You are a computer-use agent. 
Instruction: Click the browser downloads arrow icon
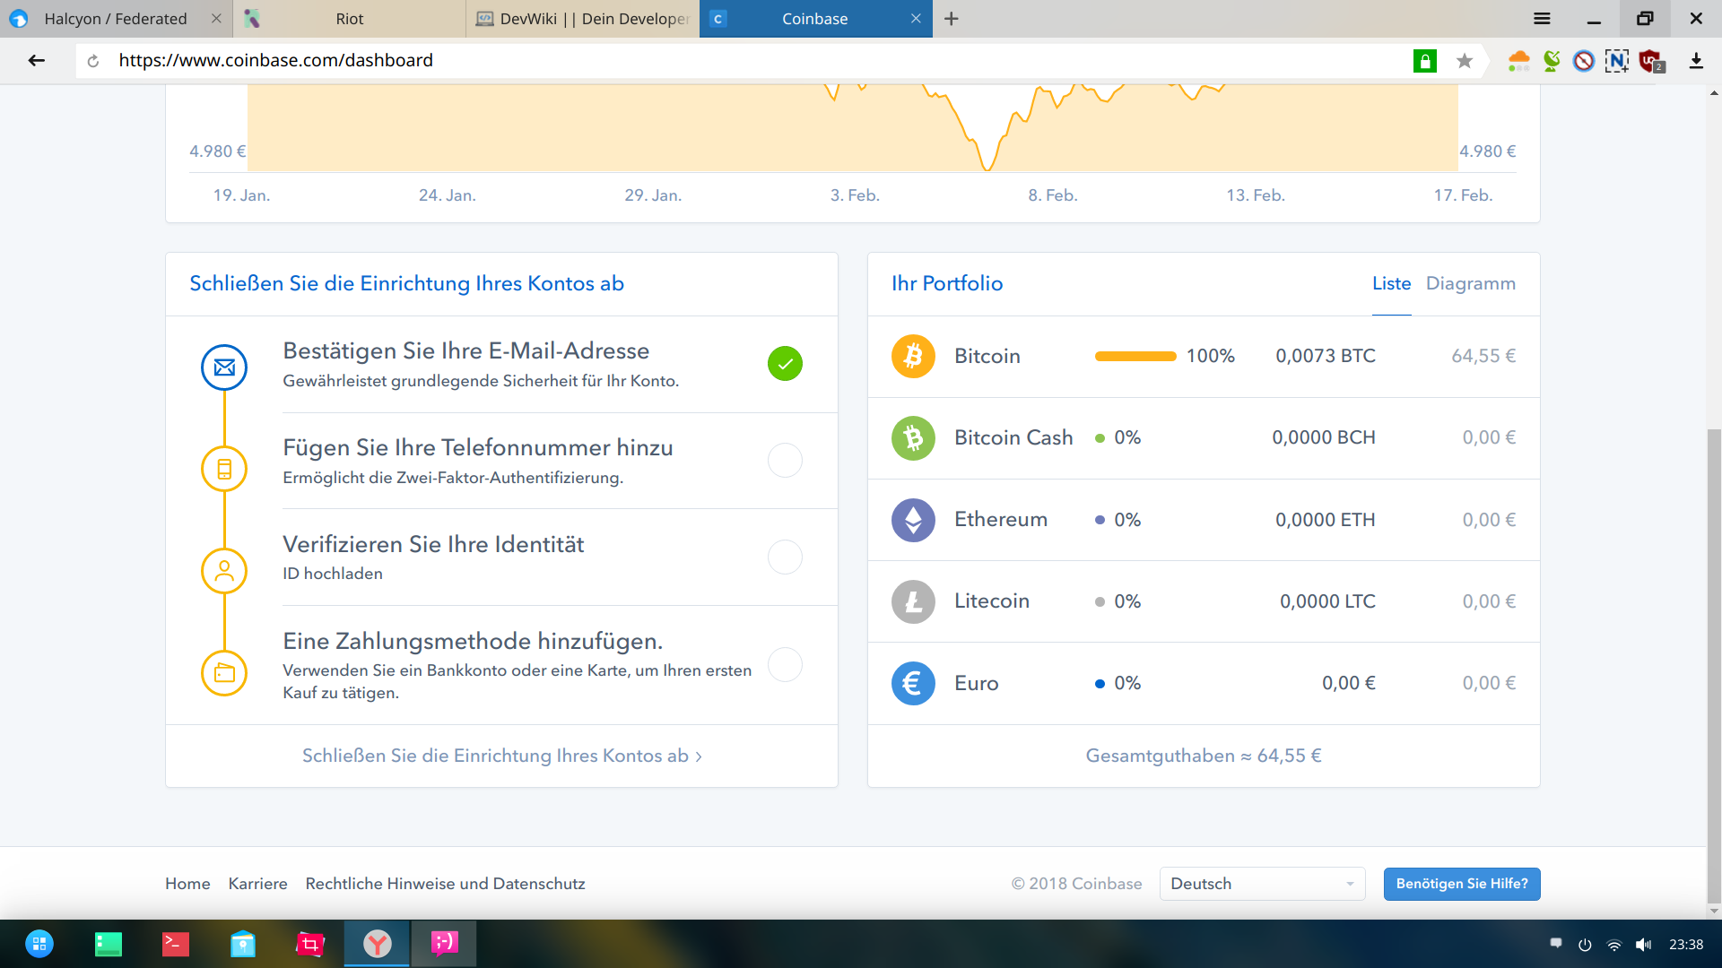(x=1696, y=61)
